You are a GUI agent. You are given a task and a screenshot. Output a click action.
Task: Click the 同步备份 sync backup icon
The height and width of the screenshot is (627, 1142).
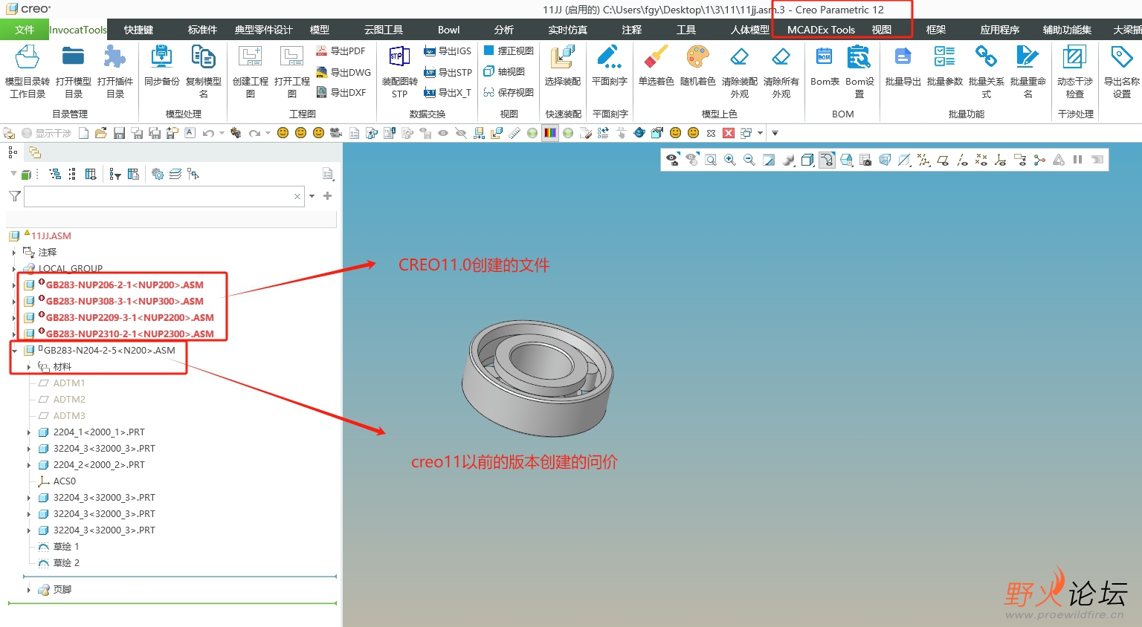coord(161,57)
